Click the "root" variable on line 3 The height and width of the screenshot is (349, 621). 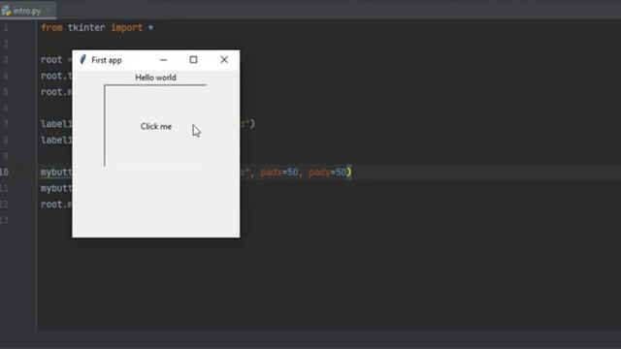51,60
